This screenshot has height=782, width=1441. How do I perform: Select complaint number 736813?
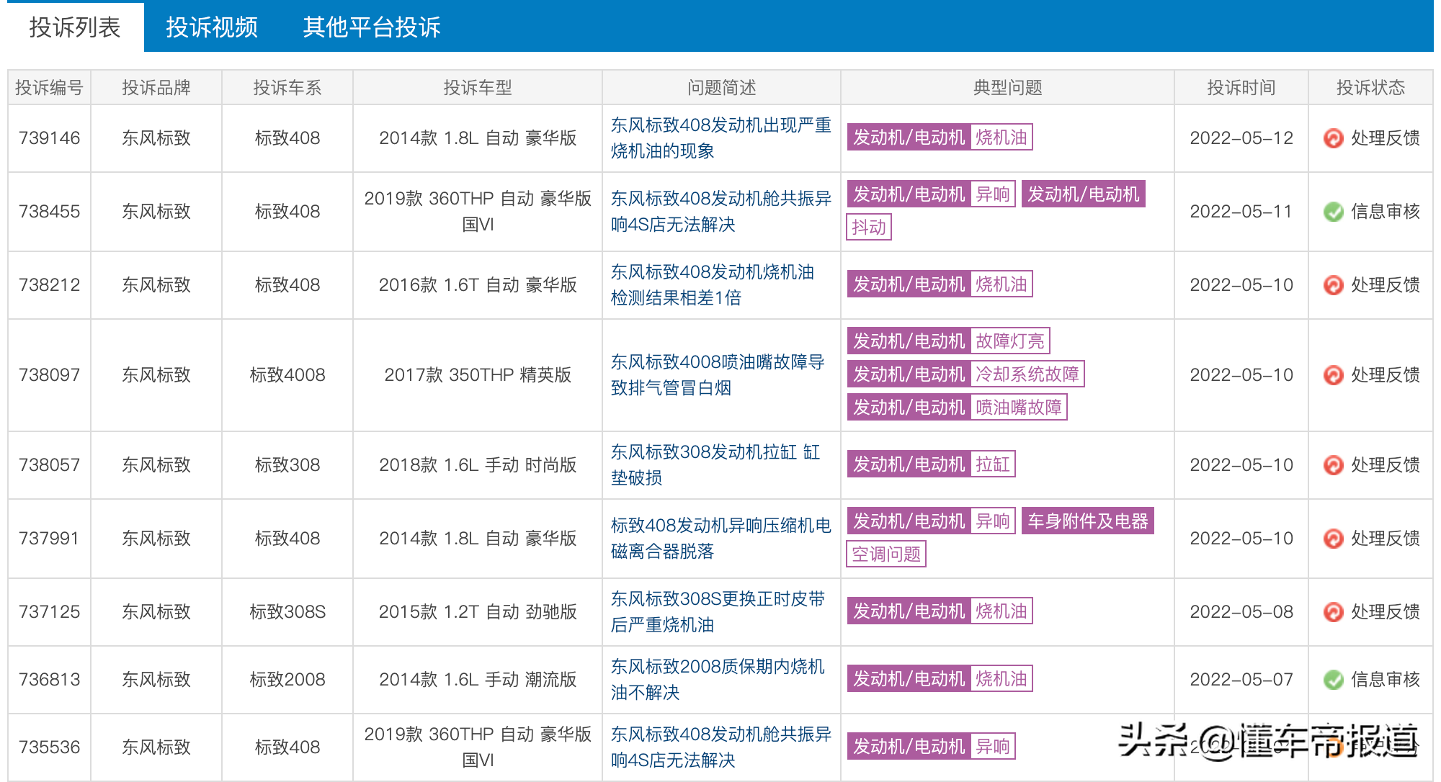(x=49, y=680)
